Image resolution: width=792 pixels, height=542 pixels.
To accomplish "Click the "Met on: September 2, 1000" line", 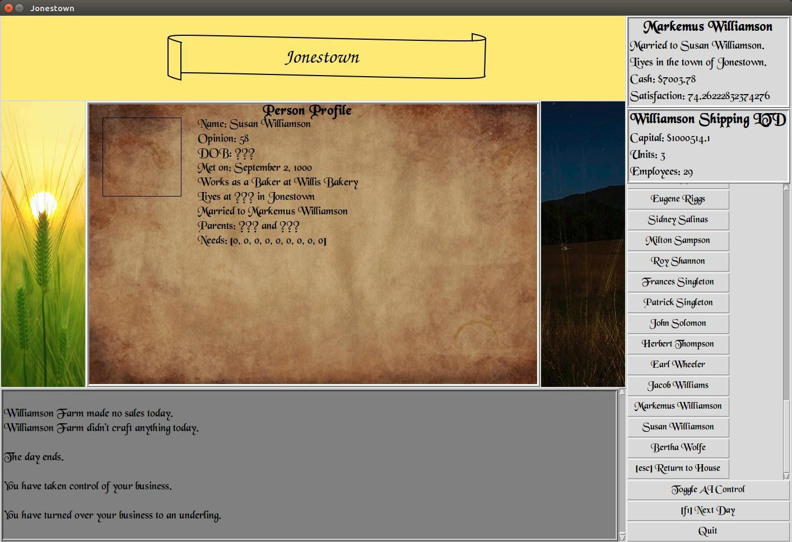I will (255, 167).
